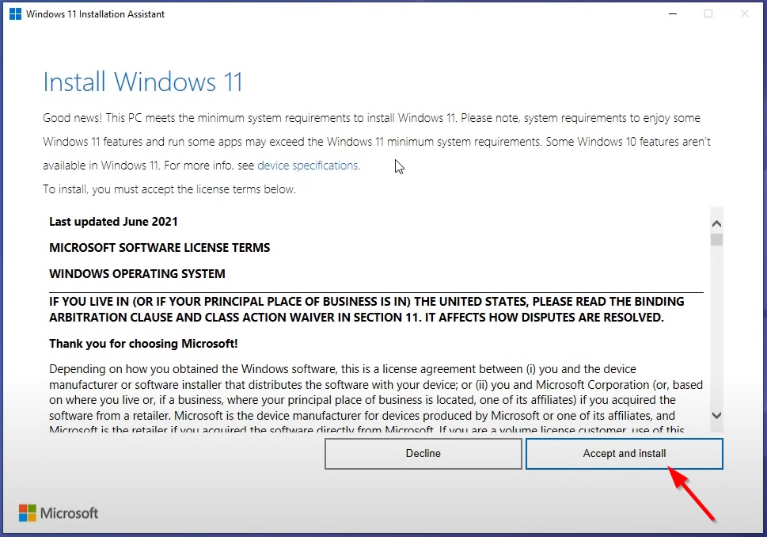Click the license text scrollbar thumb
Image resolution: width=767 pixels, height=537 pixels.
click(716, 239)
